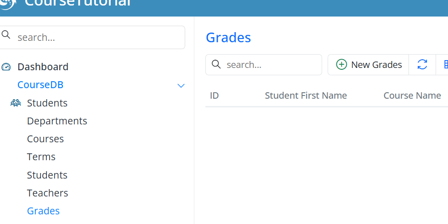Click the Dashboard gauge icon
This screenshot has width=448, height=224.
coord(6,67)
